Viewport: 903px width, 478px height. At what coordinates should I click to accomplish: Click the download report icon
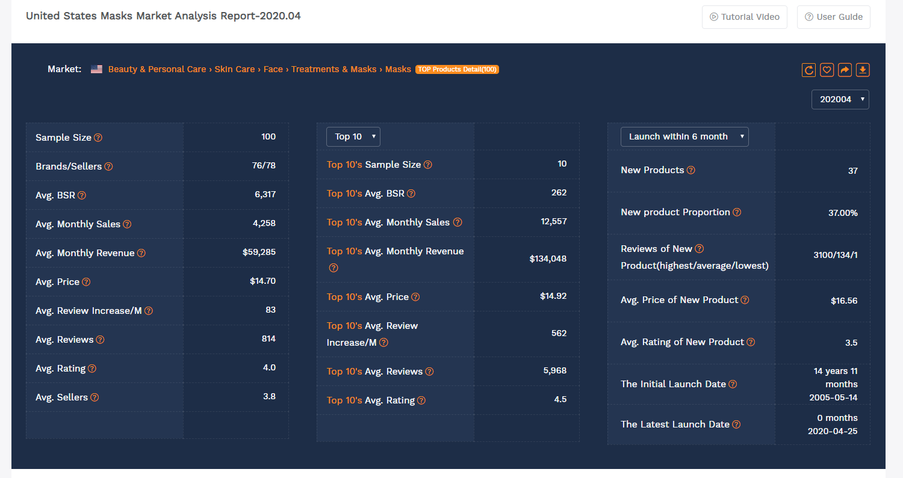click(863, 70)
